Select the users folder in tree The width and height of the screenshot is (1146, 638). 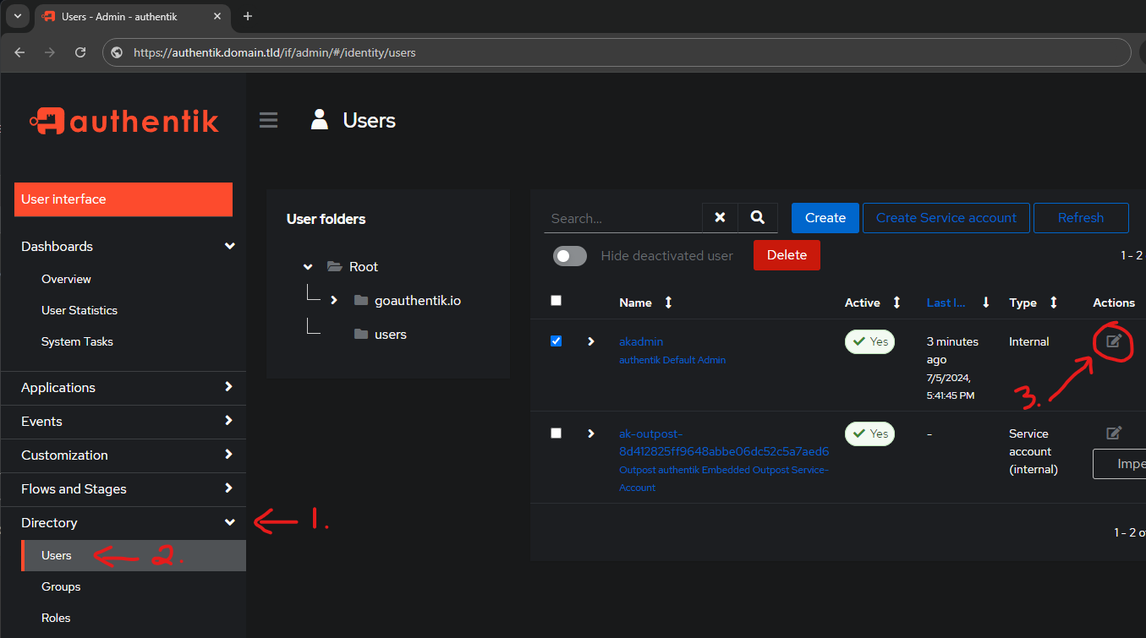click(391, 334)
